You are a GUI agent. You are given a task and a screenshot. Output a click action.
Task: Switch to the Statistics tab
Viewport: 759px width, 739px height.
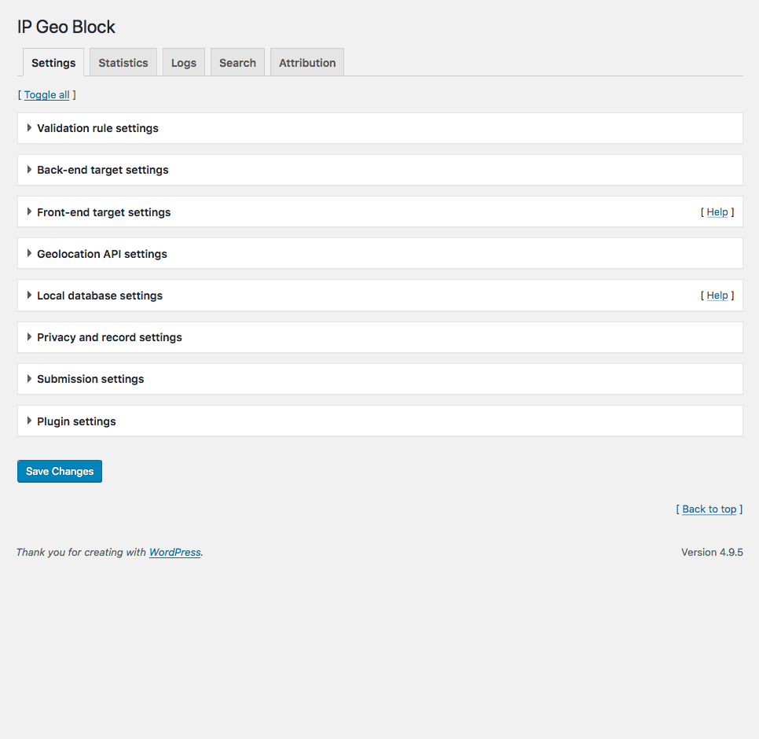point(123,63)
